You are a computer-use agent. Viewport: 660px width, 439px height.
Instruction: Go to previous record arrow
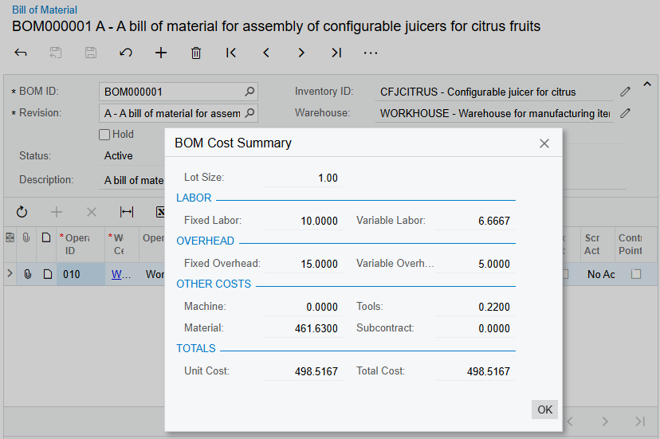(x=266, y=53)
